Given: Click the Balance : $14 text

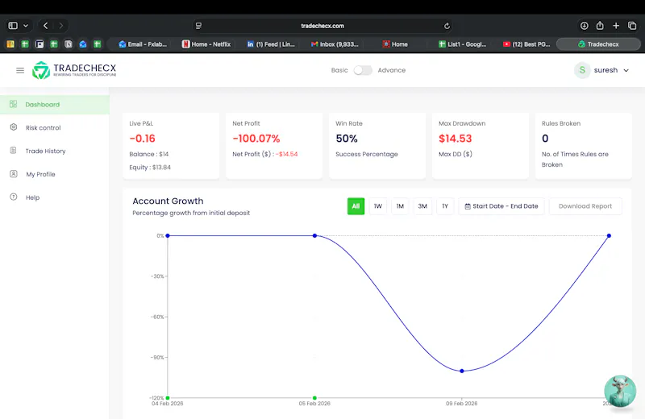Looking at the screenshot, I should [x=149, y=154].
